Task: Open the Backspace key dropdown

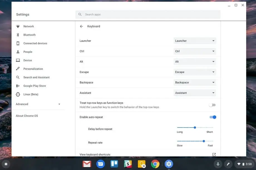Action: [195, 82]
